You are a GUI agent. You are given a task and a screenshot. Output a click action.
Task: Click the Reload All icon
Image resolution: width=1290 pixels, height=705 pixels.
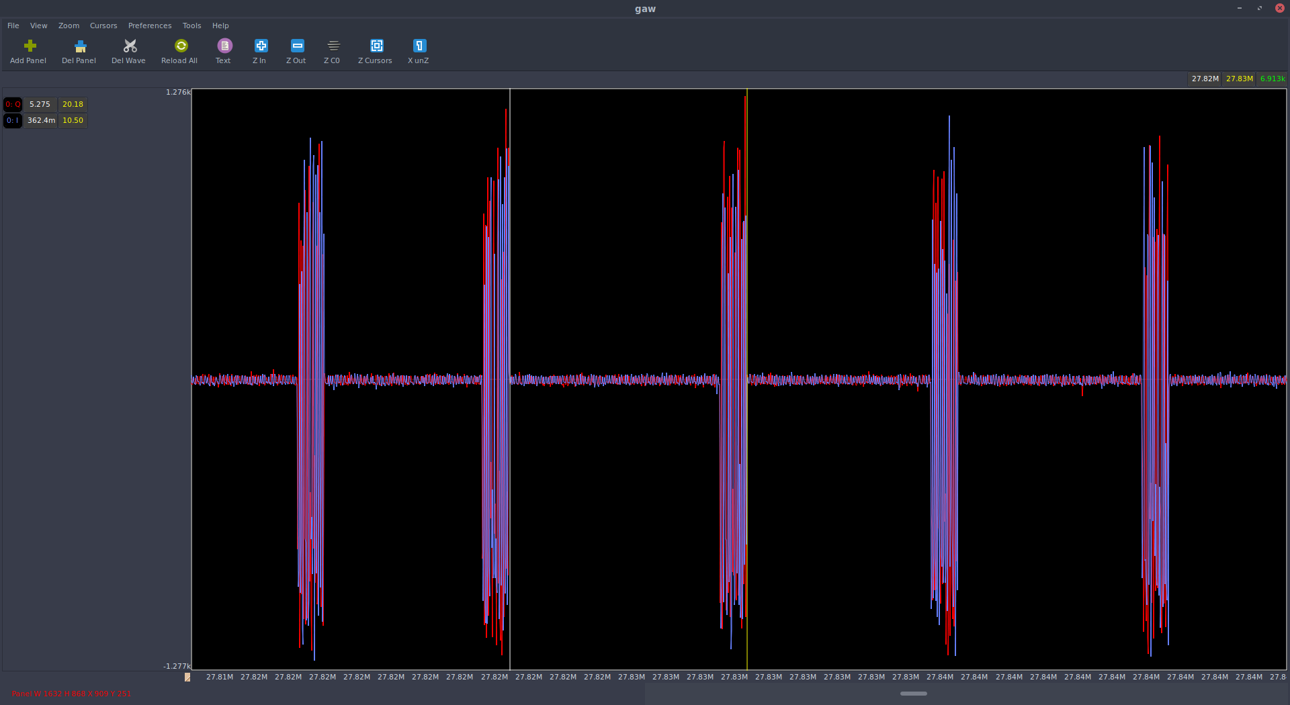[x=181, y=46]
